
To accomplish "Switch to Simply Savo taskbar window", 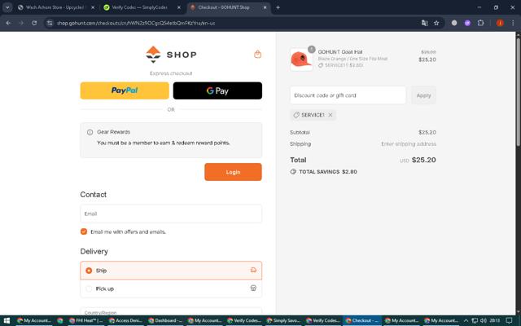I will (283, 320).
